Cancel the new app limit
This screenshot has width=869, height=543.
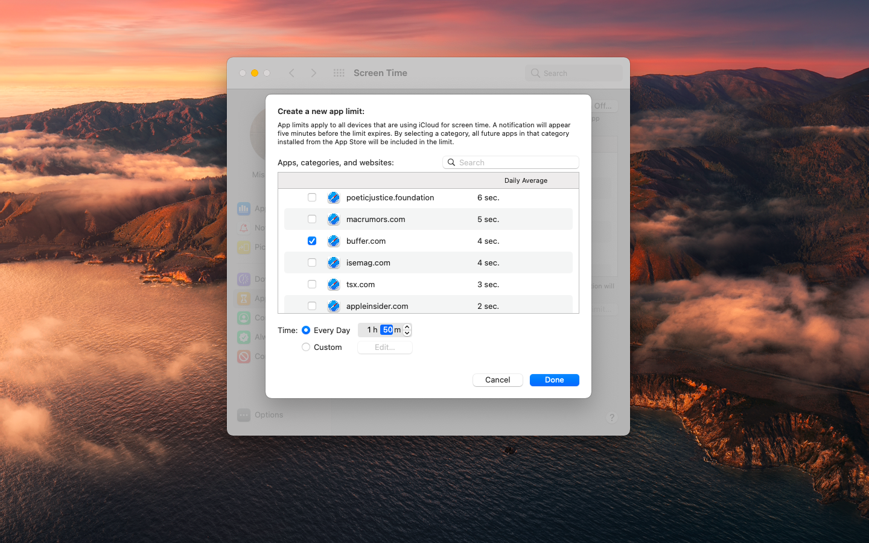pos(498,380)
